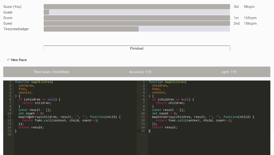The height and width of the screenshot is (155, 274).
Task: Click line number 15 in right editor gutter
Action: point(143,131)
